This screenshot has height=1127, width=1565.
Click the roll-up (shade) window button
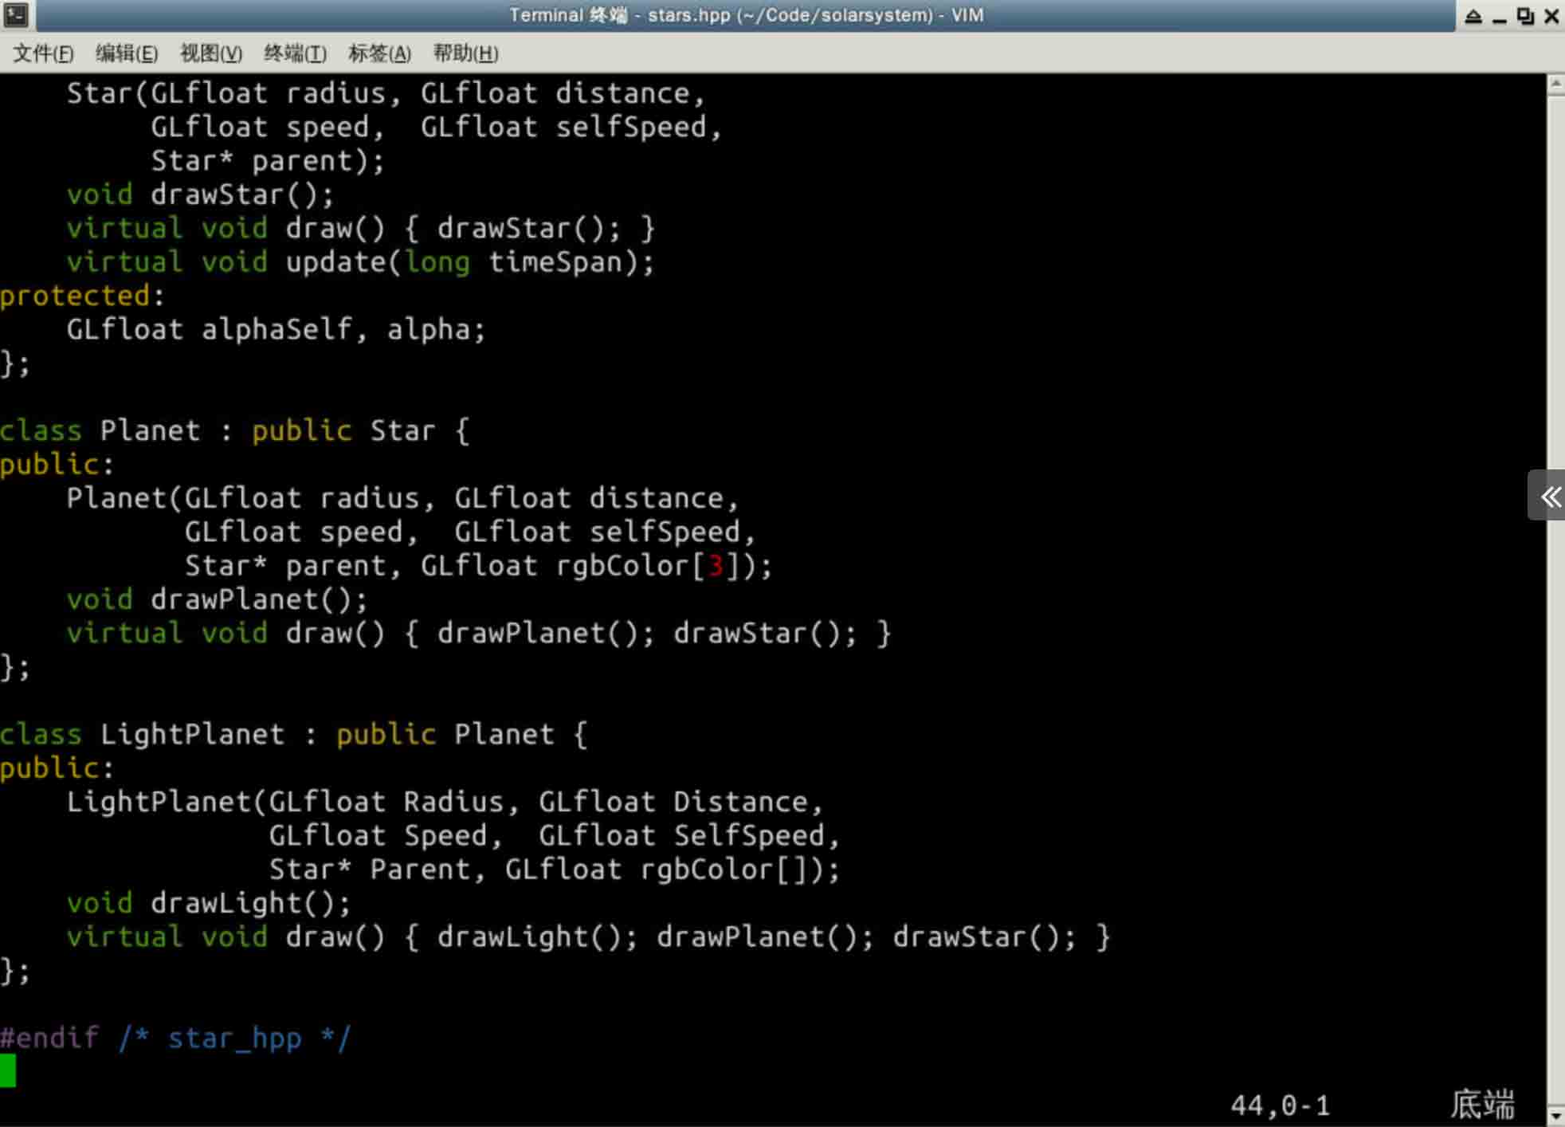pos(1473,15)
